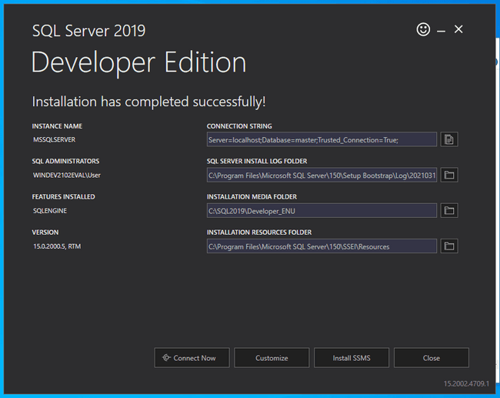
Task: Click the Installation Media Folder path field
Action: click(322, 211)
